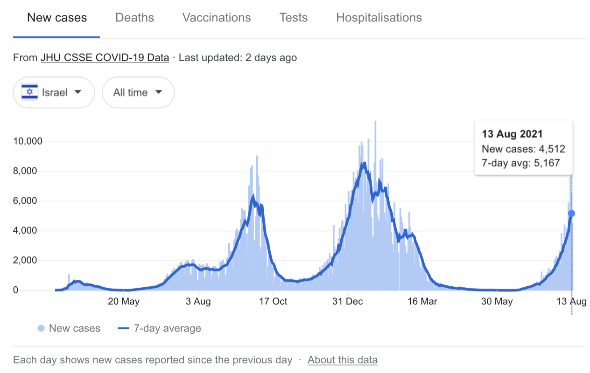Viewport: 590px width, 373px height.
Task: Click the 17 Oct axis date label
Action: 273,302
